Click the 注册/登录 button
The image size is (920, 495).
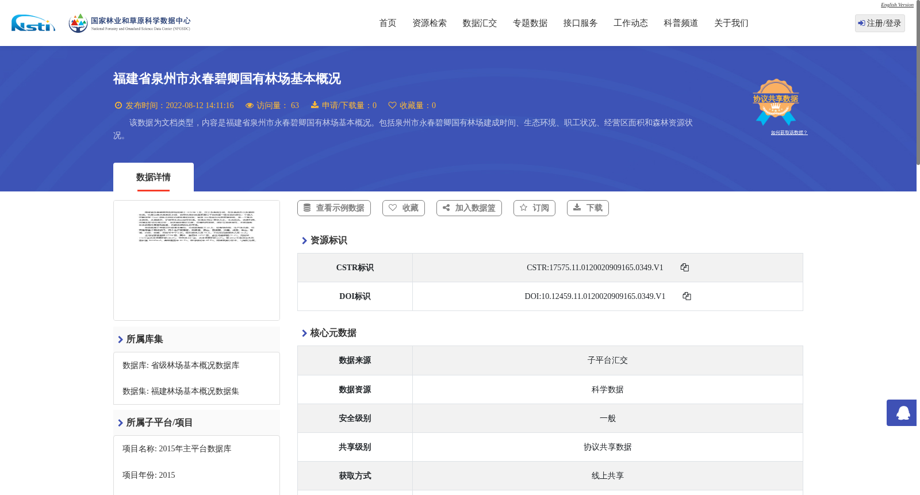880,23
